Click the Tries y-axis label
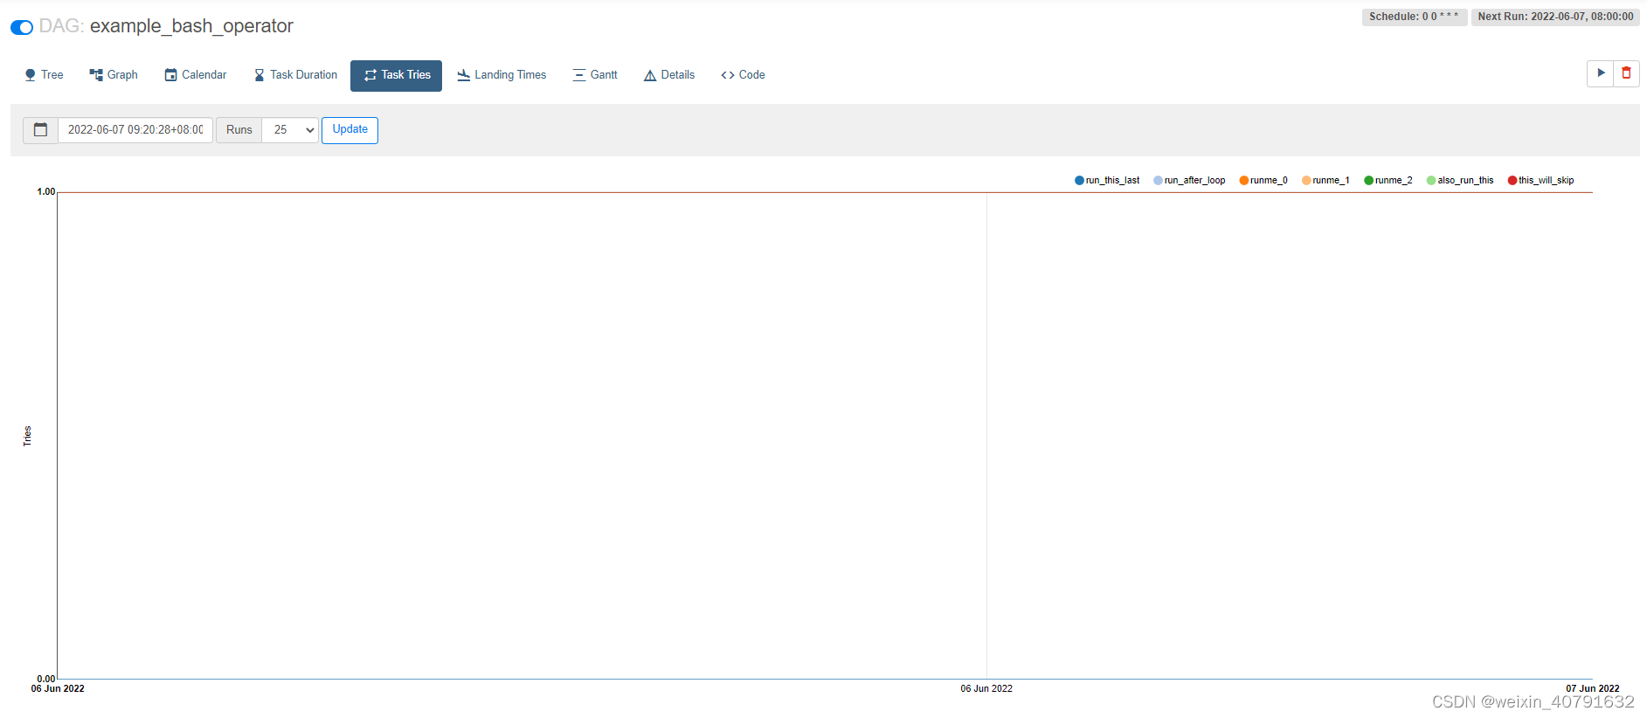 [x=27, y=436]
